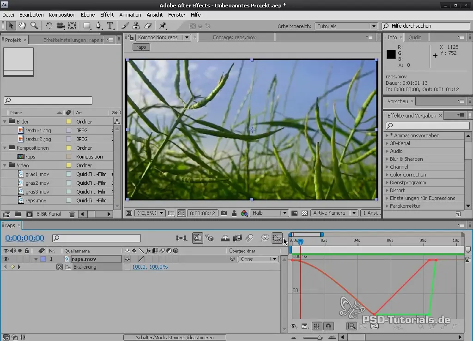Select the Selection arrow tool
Image resolution: width=473 pixels, height=341 pixels.
point(11,26)
